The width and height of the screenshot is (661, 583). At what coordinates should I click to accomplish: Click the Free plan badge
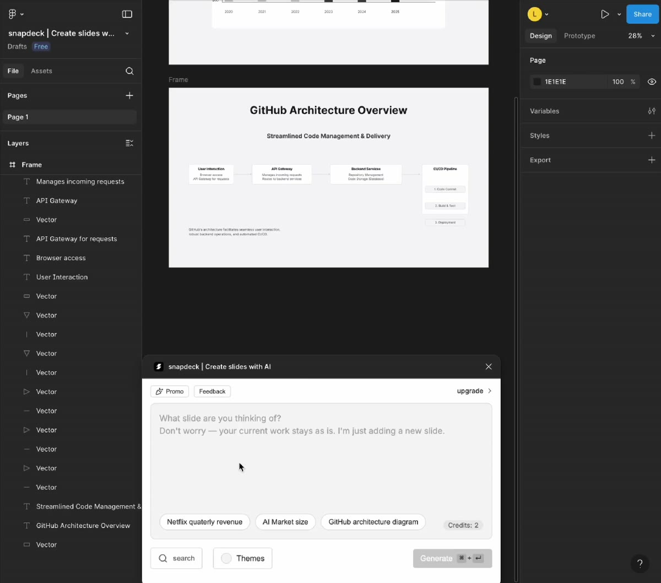click(x=41, y=47)
